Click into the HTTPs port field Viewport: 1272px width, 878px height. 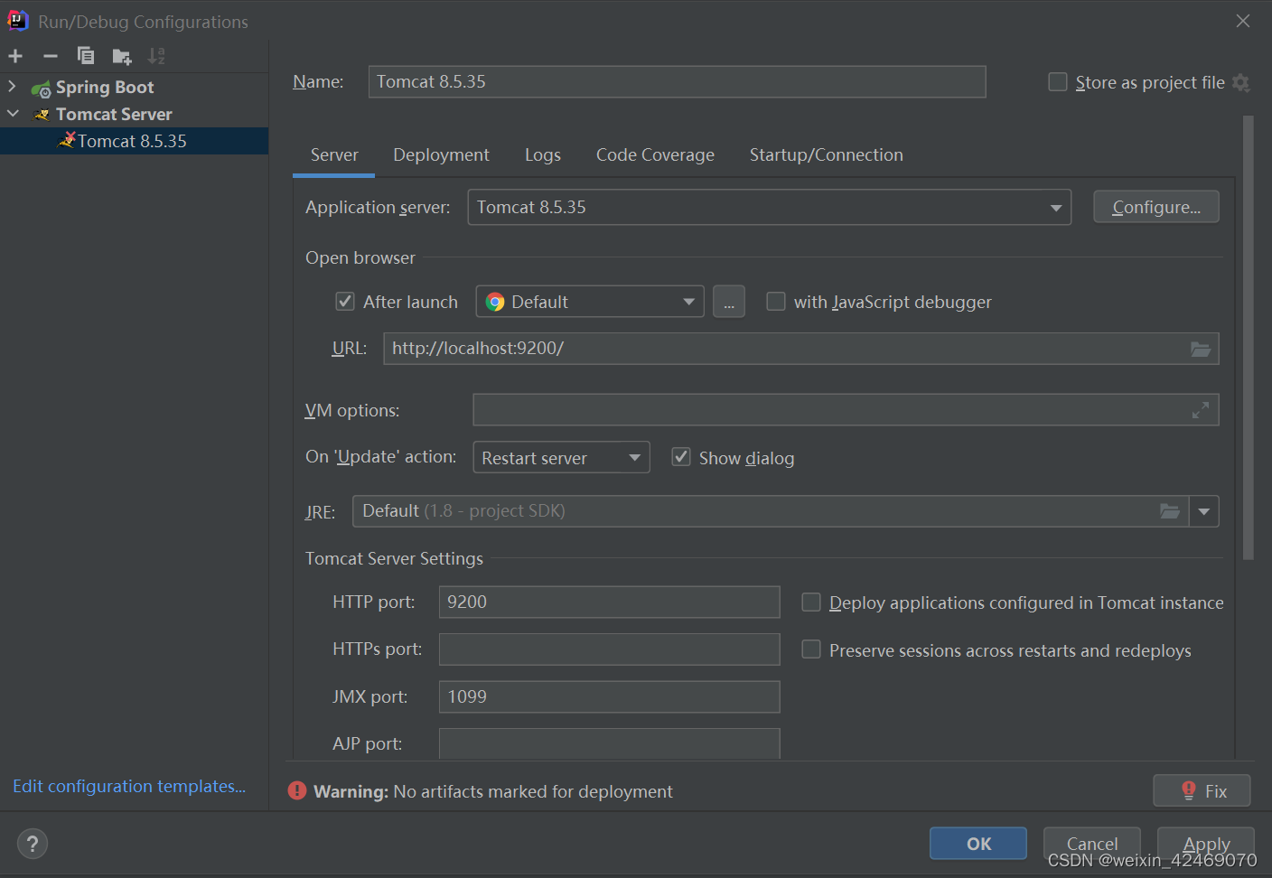609,649
